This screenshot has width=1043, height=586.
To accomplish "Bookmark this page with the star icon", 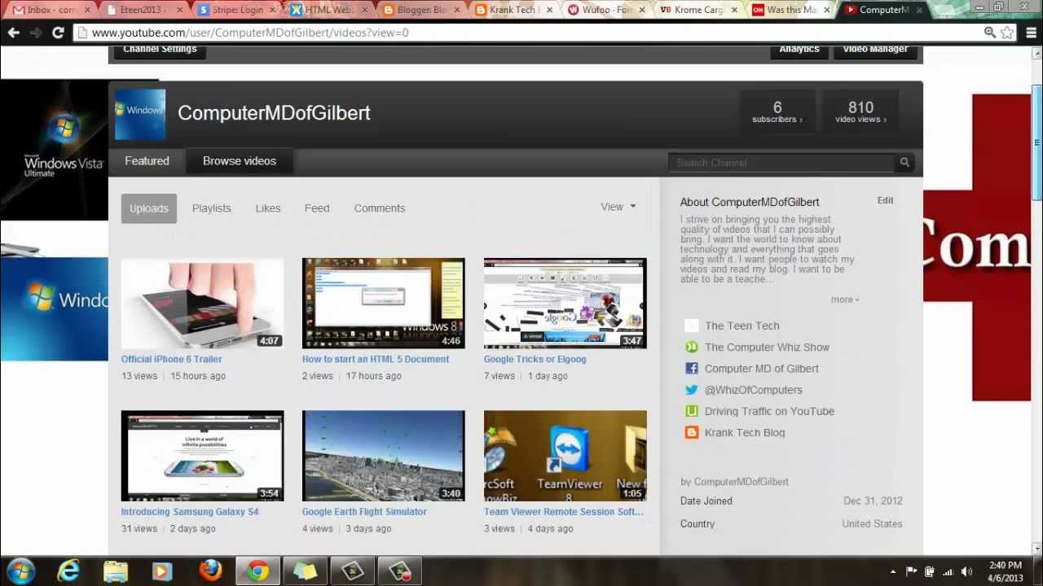I will 1007,33.
